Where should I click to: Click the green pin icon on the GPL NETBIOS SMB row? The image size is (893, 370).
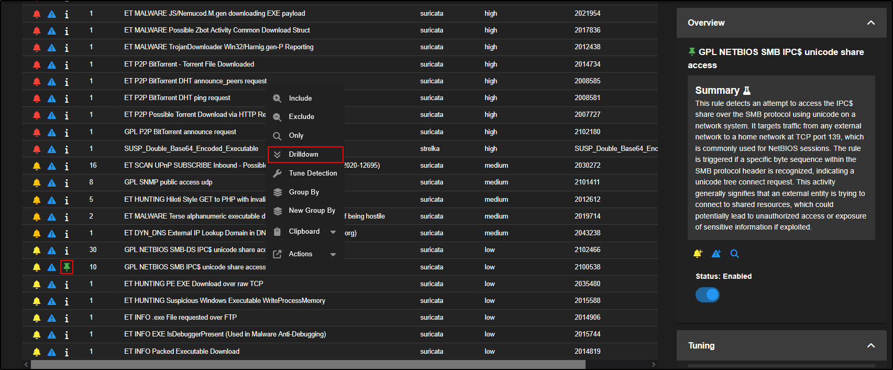[67, 267]
